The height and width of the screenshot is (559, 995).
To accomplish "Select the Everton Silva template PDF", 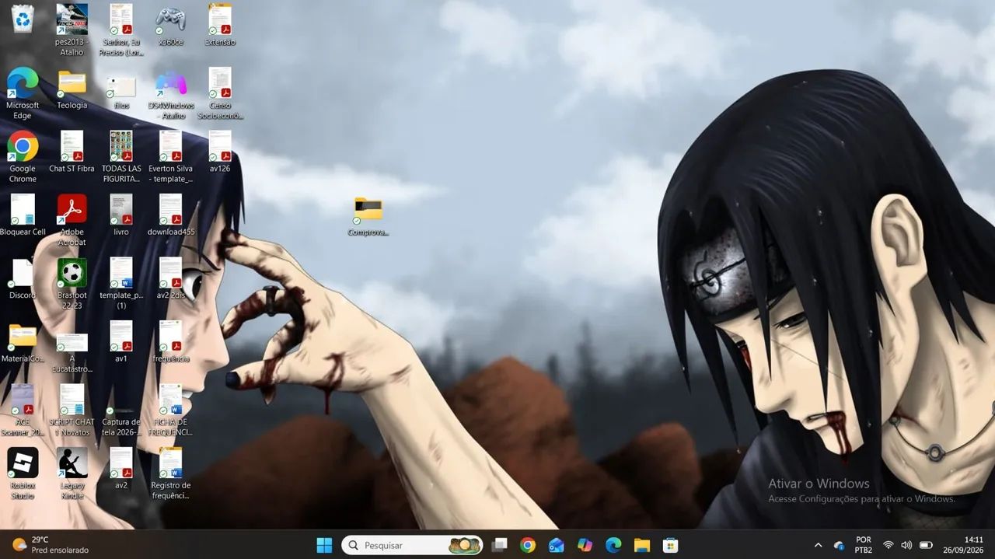I will 170,156.
